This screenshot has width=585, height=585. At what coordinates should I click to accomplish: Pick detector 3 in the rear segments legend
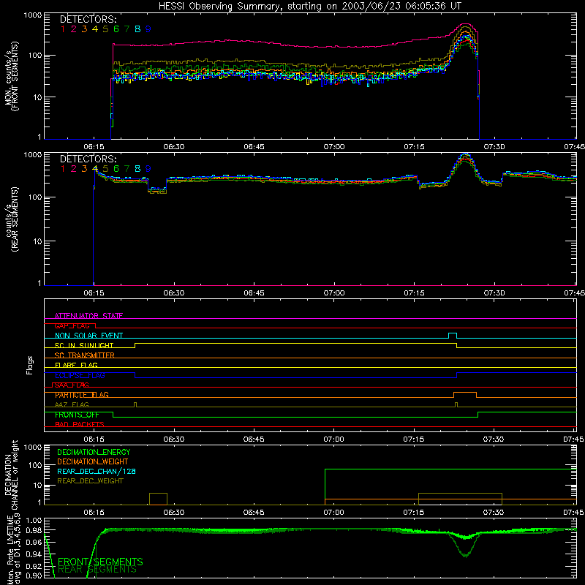[x=84, y=169]
